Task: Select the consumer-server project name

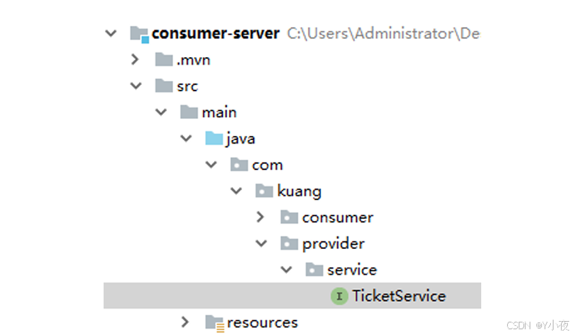Action: 215,33
